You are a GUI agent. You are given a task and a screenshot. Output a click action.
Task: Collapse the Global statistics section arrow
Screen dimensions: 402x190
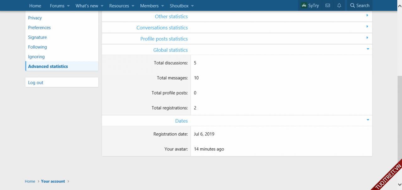368,49
